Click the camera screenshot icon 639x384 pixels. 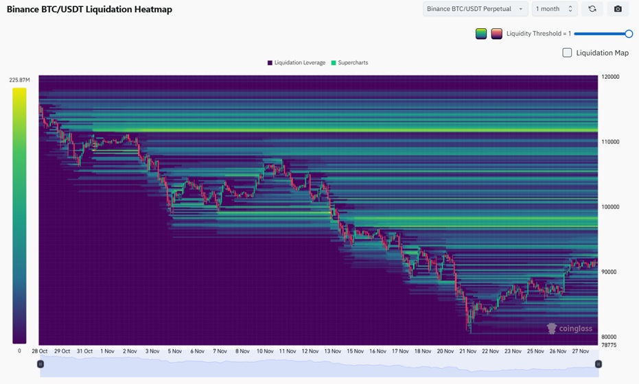(618, 8)
